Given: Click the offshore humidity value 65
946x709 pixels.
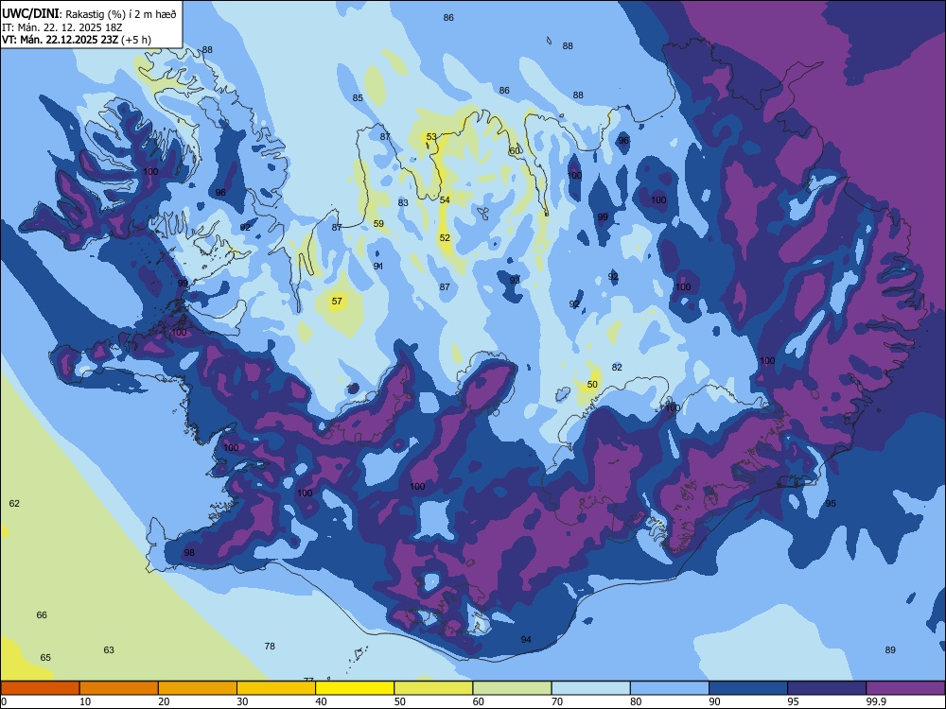Looking at the screenshot, I should 45,658.
